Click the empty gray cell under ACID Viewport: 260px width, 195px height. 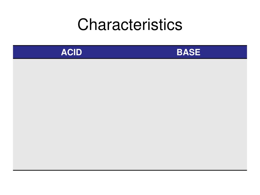coord(71,115)
